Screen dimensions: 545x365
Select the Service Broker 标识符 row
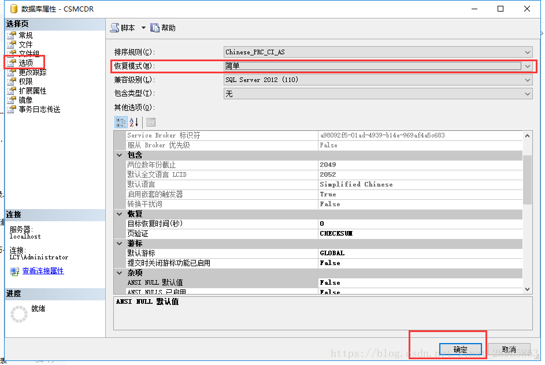(324, 136)
